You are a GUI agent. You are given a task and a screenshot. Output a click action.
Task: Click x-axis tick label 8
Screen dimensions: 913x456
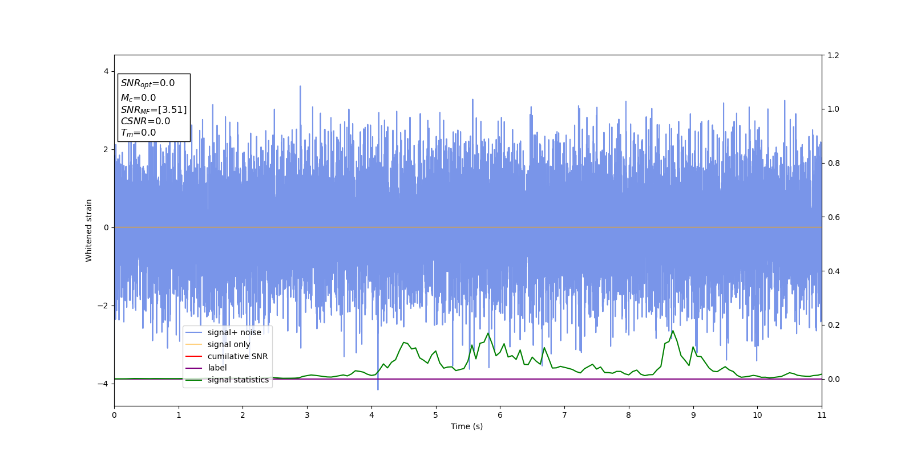click(x=629, y=415)
